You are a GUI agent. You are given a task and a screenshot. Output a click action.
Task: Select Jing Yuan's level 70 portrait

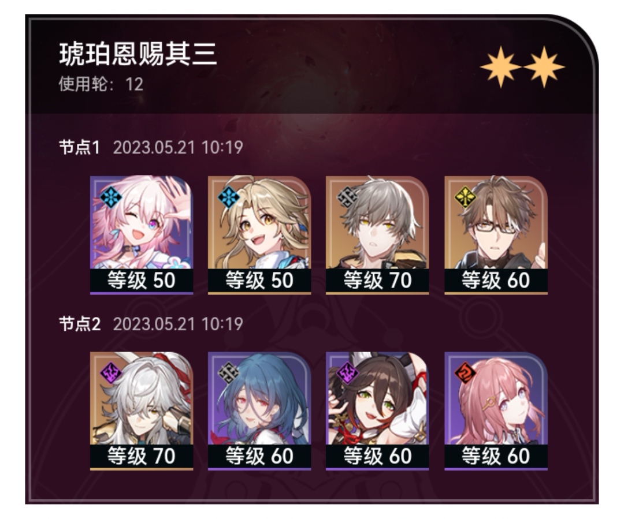click(x=142, y=411)
